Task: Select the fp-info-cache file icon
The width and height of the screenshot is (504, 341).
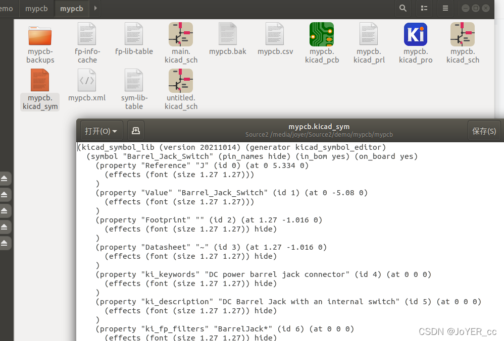Action: coord(87,34)
